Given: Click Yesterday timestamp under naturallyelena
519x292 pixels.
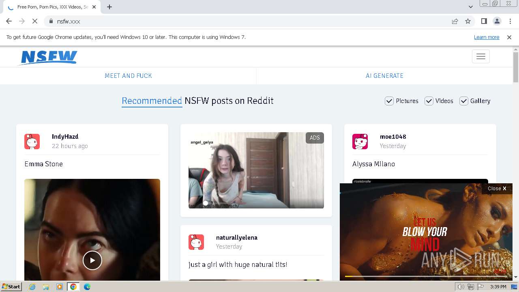Looking at the screenshot, I should [229, 247].
